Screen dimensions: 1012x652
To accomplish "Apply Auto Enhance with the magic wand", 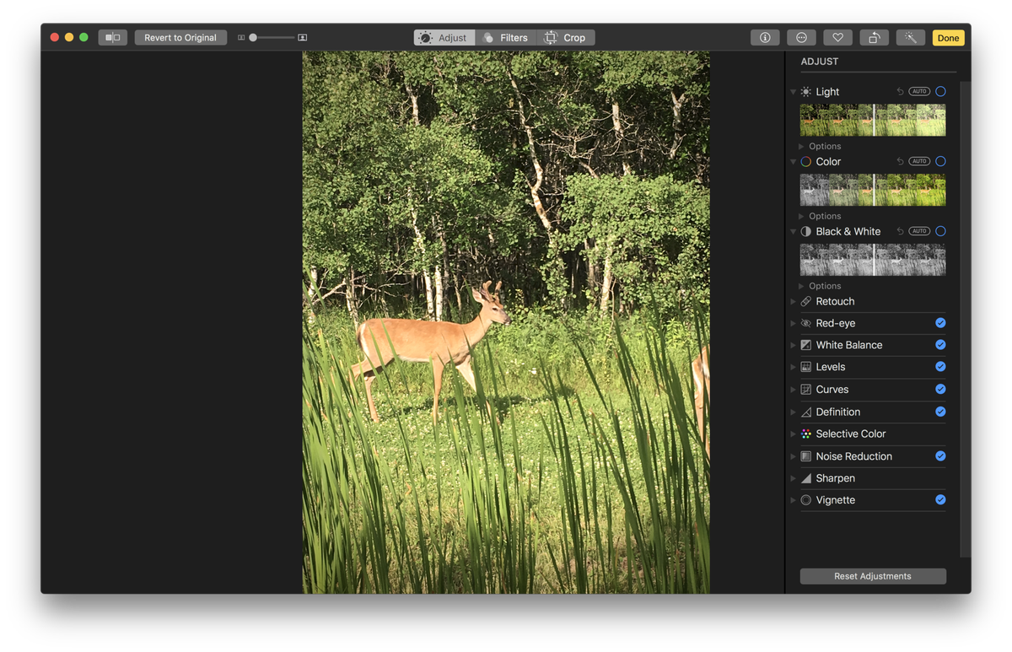I will 910,37.
